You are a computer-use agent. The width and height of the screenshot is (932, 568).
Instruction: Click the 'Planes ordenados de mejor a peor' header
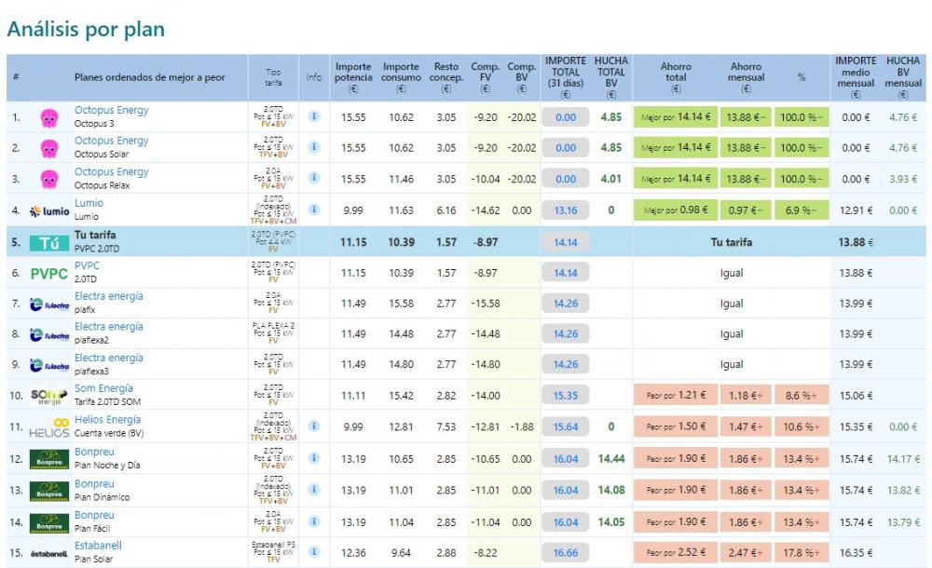click(150, 77)
